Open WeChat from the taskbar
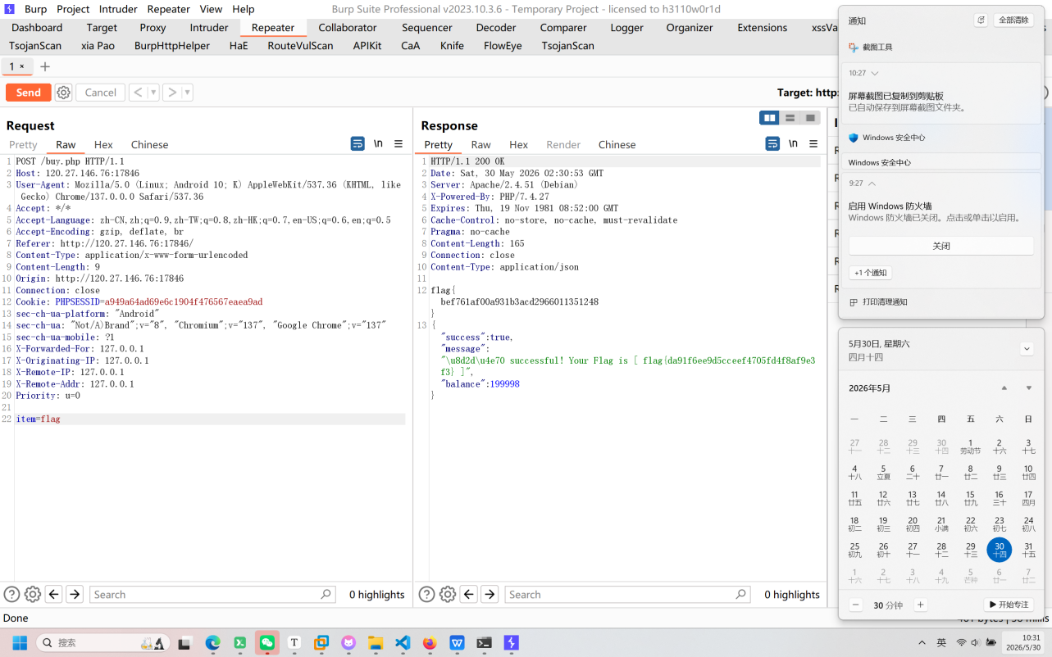The height and width of the screenshot is (657, 1052). 267,643
